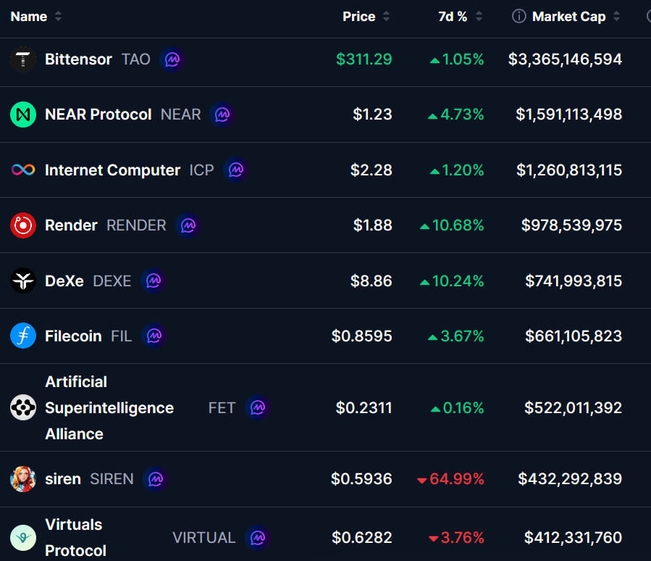Click the Render coin logo
This screenshot has height=561, width=651.
point(23,225)
